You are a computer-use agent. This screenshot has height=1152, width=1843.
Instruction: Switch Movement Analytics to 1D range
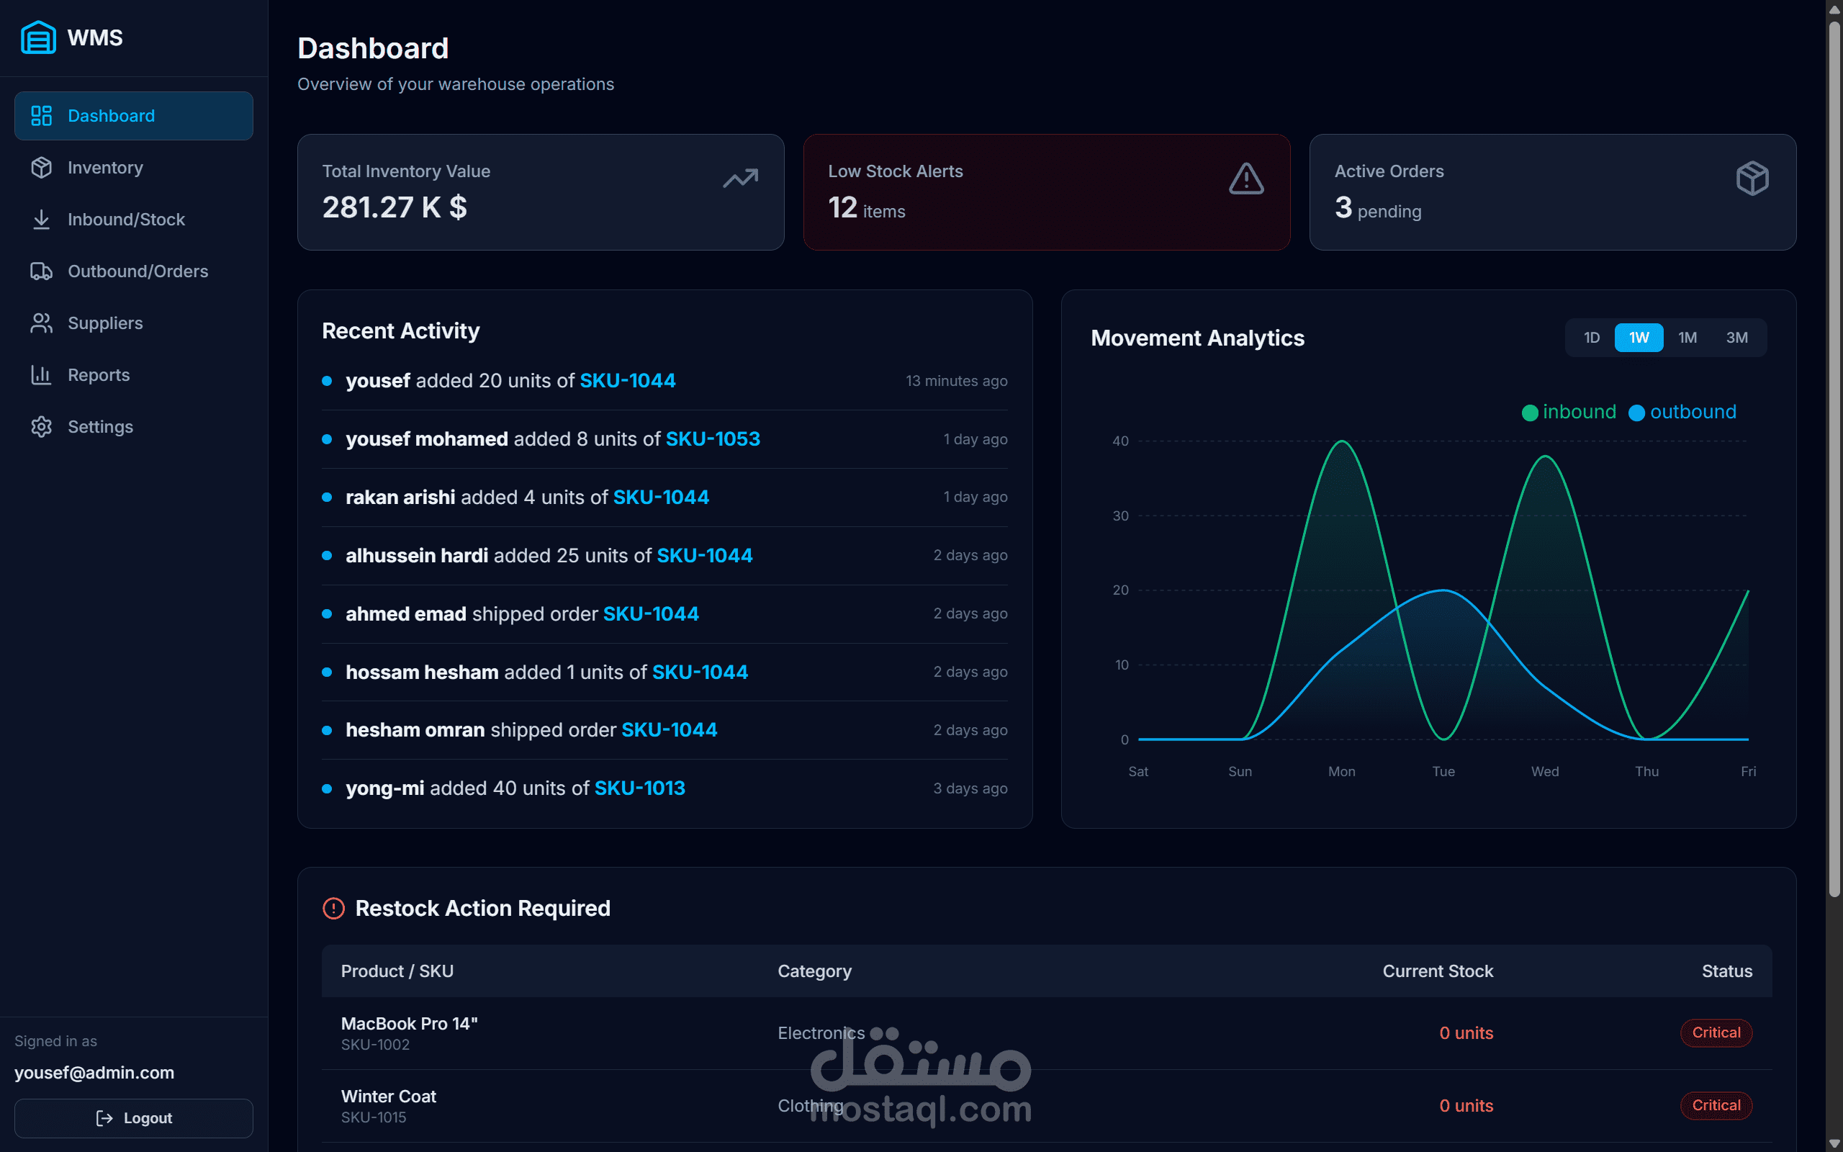tap(1592, 337)
